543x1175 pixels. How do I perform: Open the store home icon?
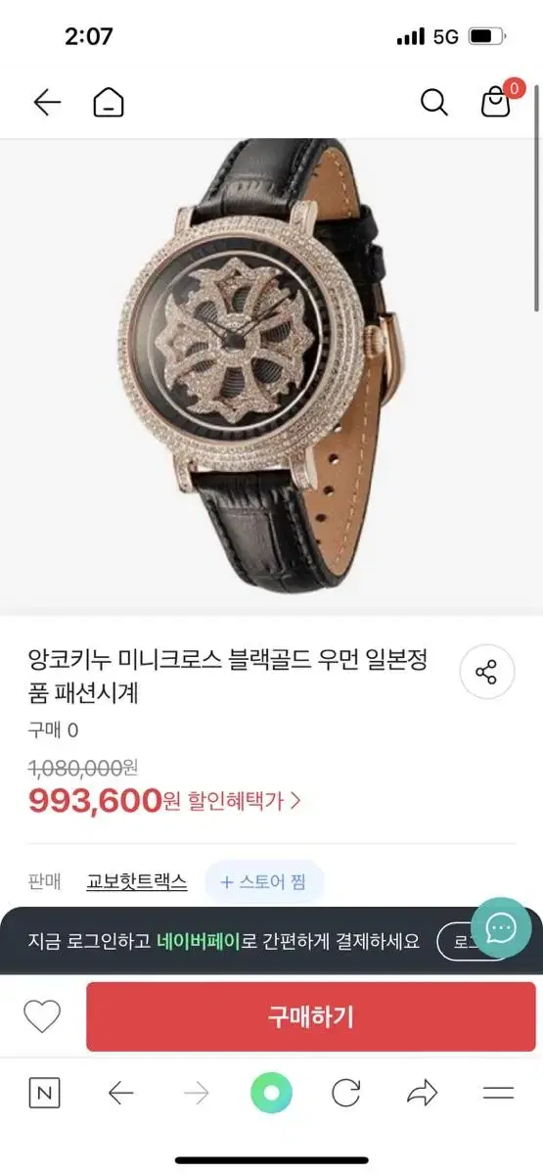tap(109, 103)
